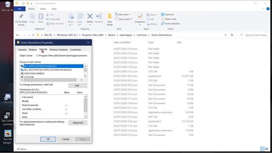272x153 pixels.
Task: Open the Customize tab in Properties
Action: click(75, 50)
